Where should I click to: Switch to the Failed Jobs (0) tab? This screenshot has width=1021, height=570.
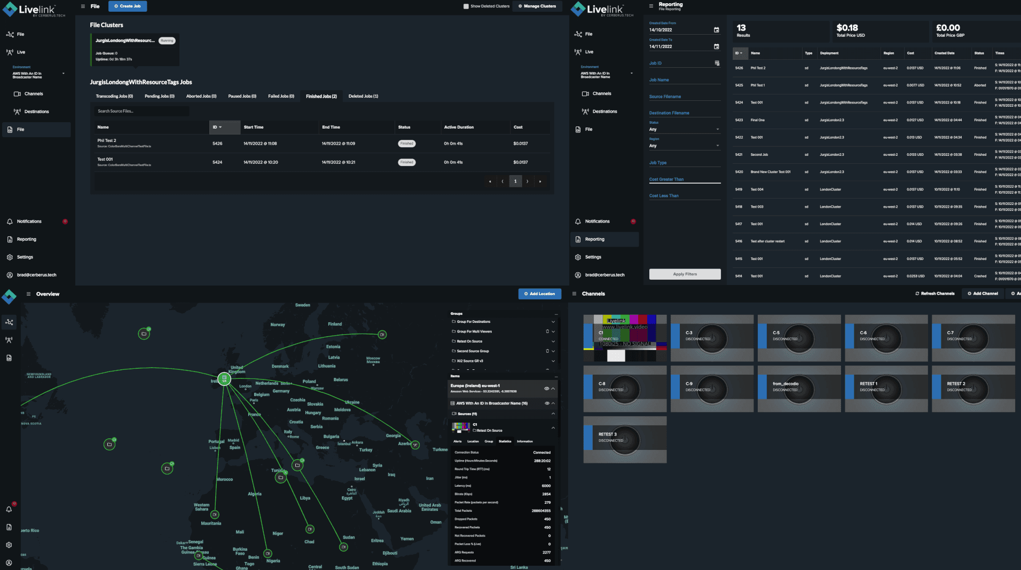pyautogui.click(x=281, y=97)
